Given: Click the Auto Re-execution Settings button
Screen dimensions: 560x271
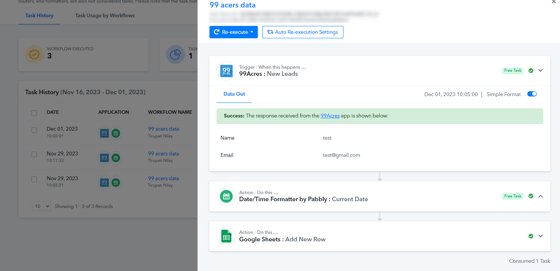Looking at the screenshot, I should tap(303, 32).
